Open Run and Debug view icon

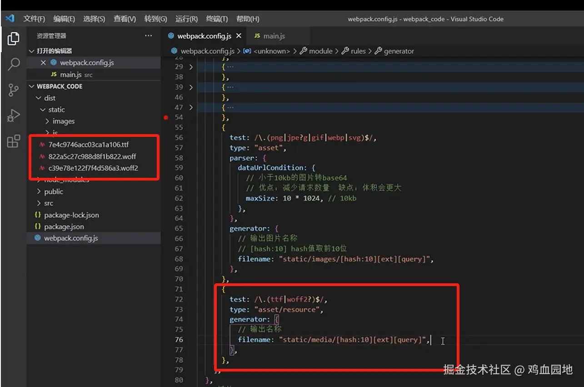tap(14, 116)
